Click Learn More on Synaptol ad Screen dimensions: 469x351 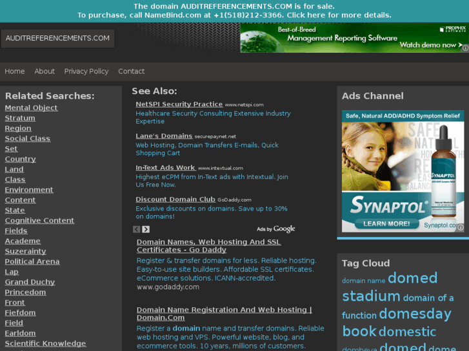click(386, 223)
